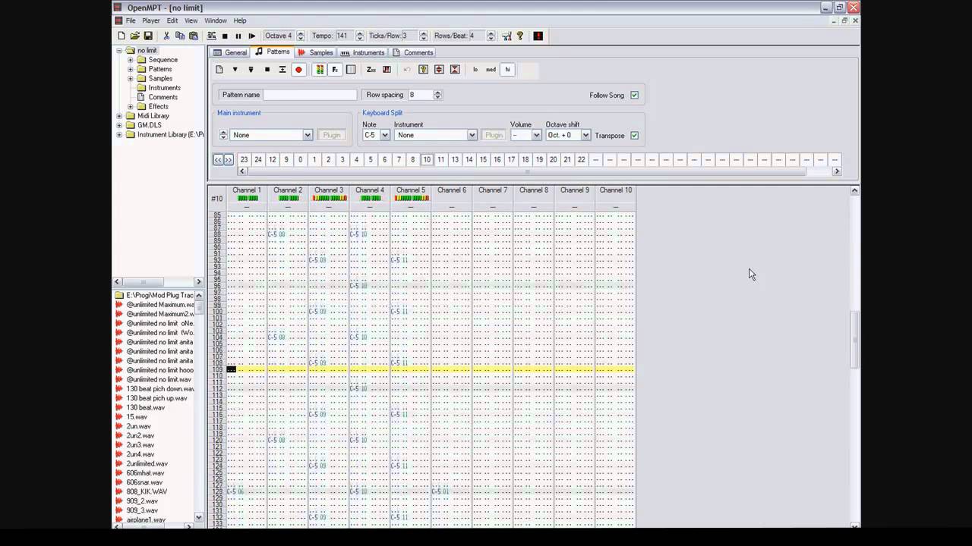Open a file using the folder icon
This screenshot has height=546, width=972.
[134, 36]
